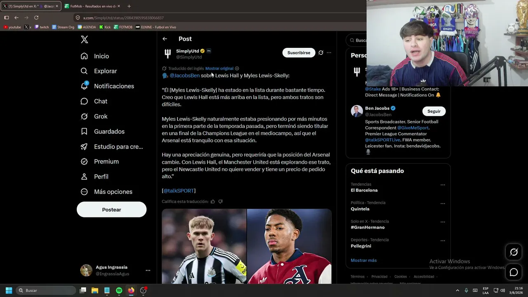Open Quintela trend

[360, 209]
